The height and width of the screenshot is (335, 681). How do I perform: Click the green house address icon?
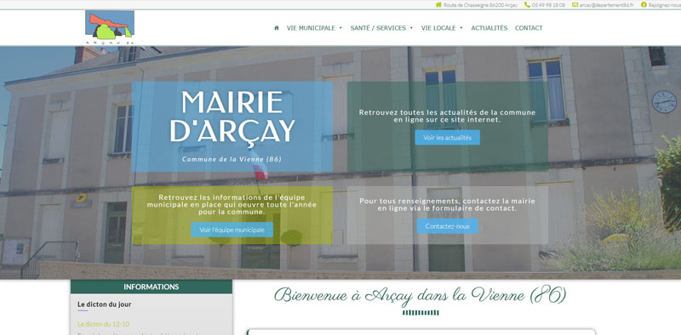click(x=438, y=5)
